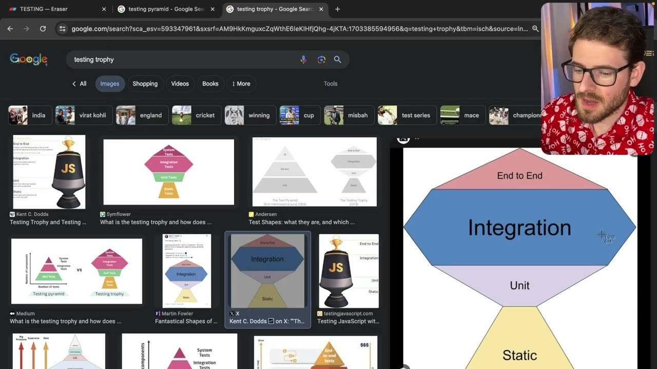
Task: Click Medium 'What is the testing trophy' caption
Action: click(66, 321)
